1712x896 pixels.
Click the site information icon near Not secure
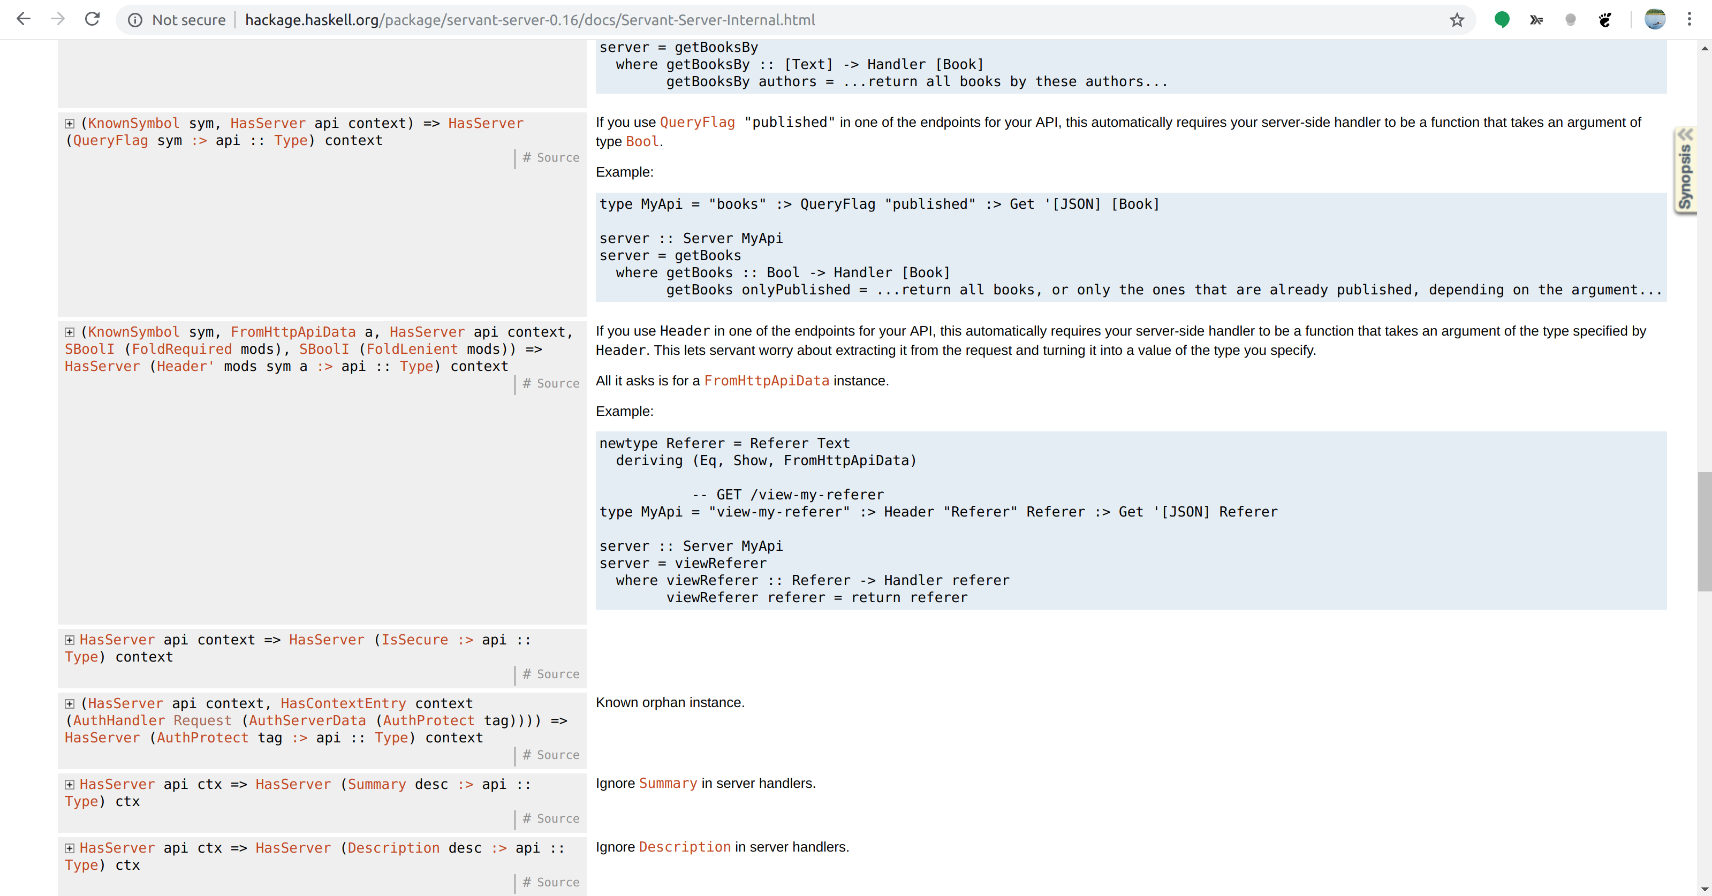coord(135,20)
